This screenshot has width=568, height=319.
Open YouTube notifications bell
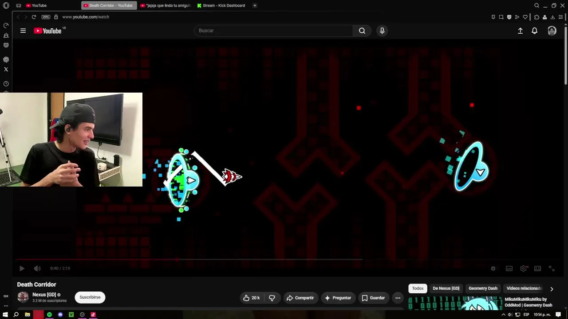coord(535,31)
